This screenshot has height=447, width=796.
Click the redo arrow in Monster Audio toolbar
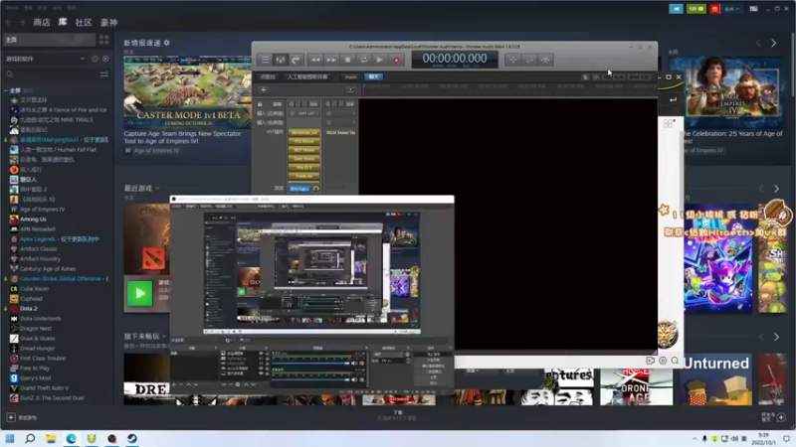coord(296,60)
